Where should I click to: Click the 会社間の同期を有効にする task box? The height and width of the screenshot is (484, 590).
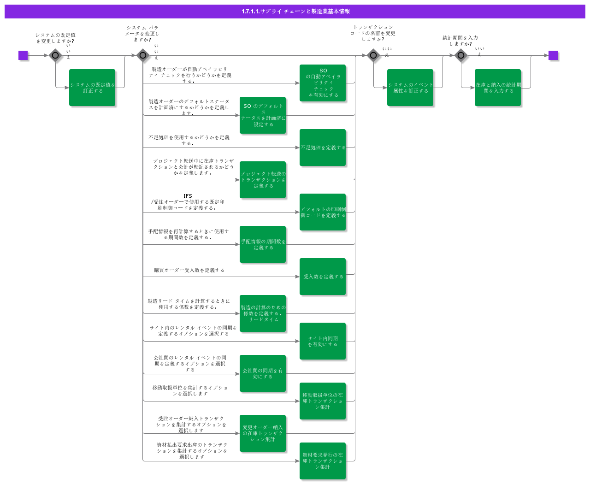coord(263,373)
